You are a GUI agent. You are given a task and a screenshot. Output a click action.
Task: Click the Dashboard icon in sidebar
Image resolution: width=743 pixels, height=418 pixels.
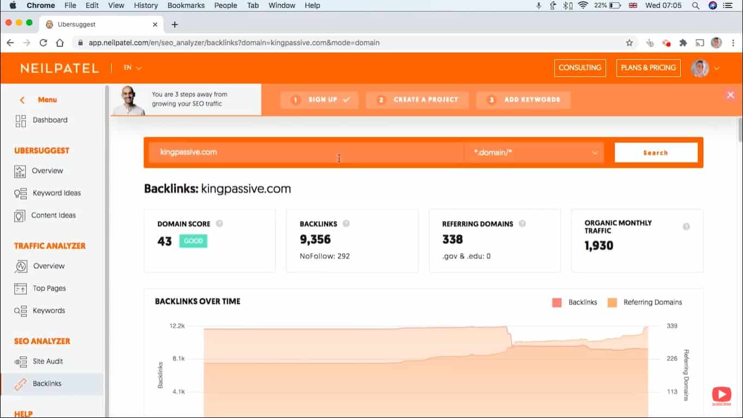coord(21,121)
